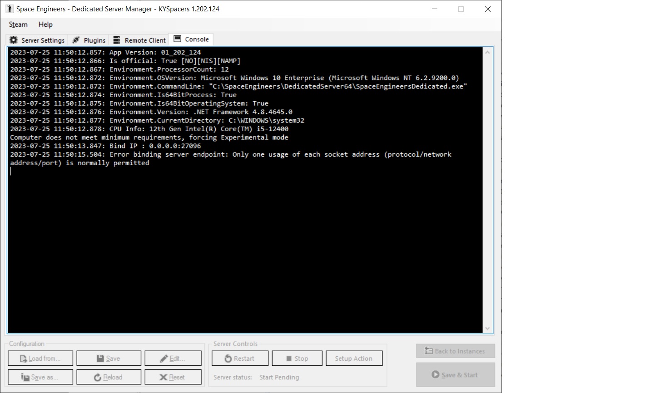Click the Setup Action button
Screen dimensions: 654x393
(354, 359)
